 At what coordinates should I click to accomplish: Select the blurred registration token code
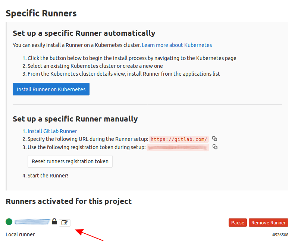click(178, 148)
